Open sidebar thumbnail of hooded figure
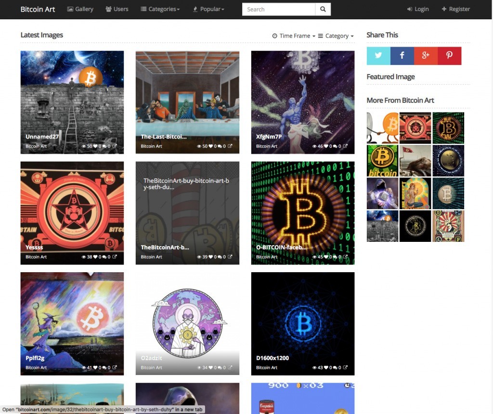493x414 pixels. [382, 193]
